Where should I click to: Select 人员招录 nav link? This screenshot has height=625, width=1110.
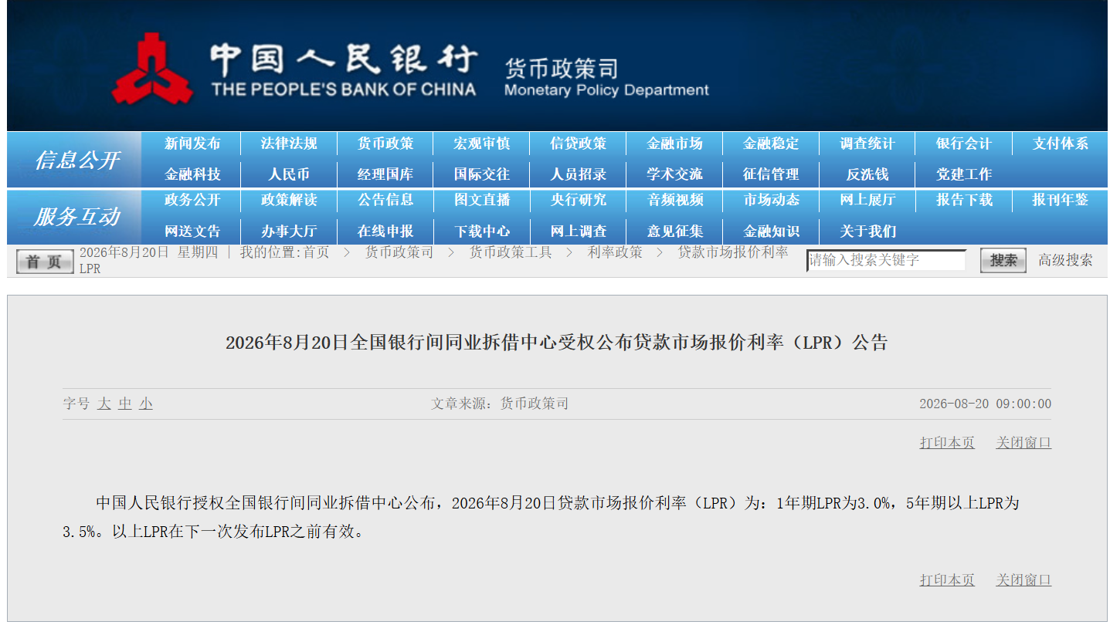point(579,174)
